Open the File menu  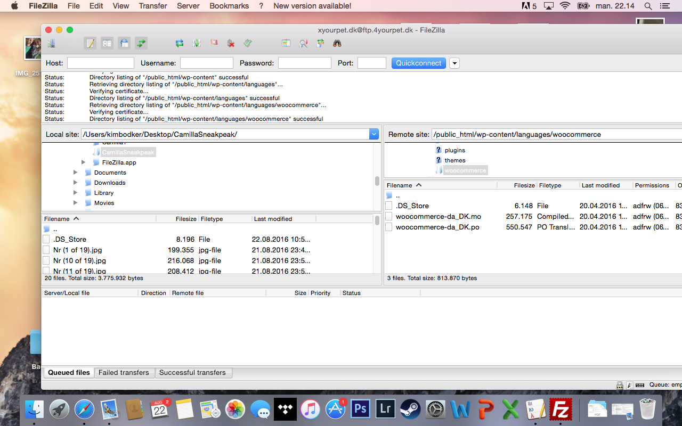click(x=74, y=6)
